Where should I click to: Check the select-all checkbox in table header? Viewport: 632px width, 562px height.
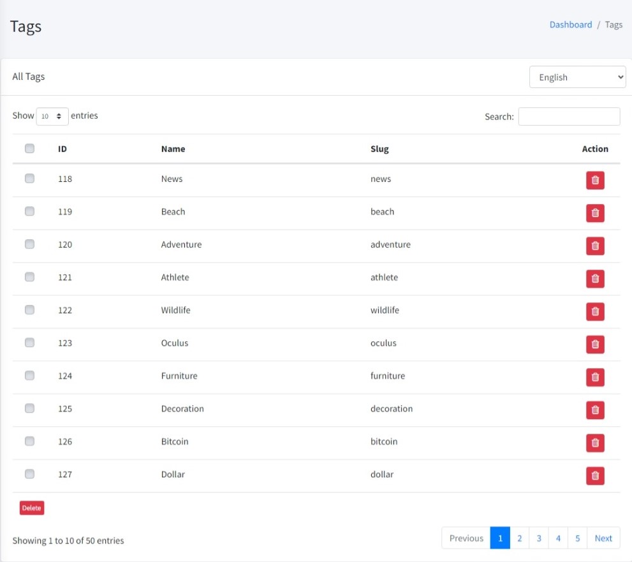29,149
